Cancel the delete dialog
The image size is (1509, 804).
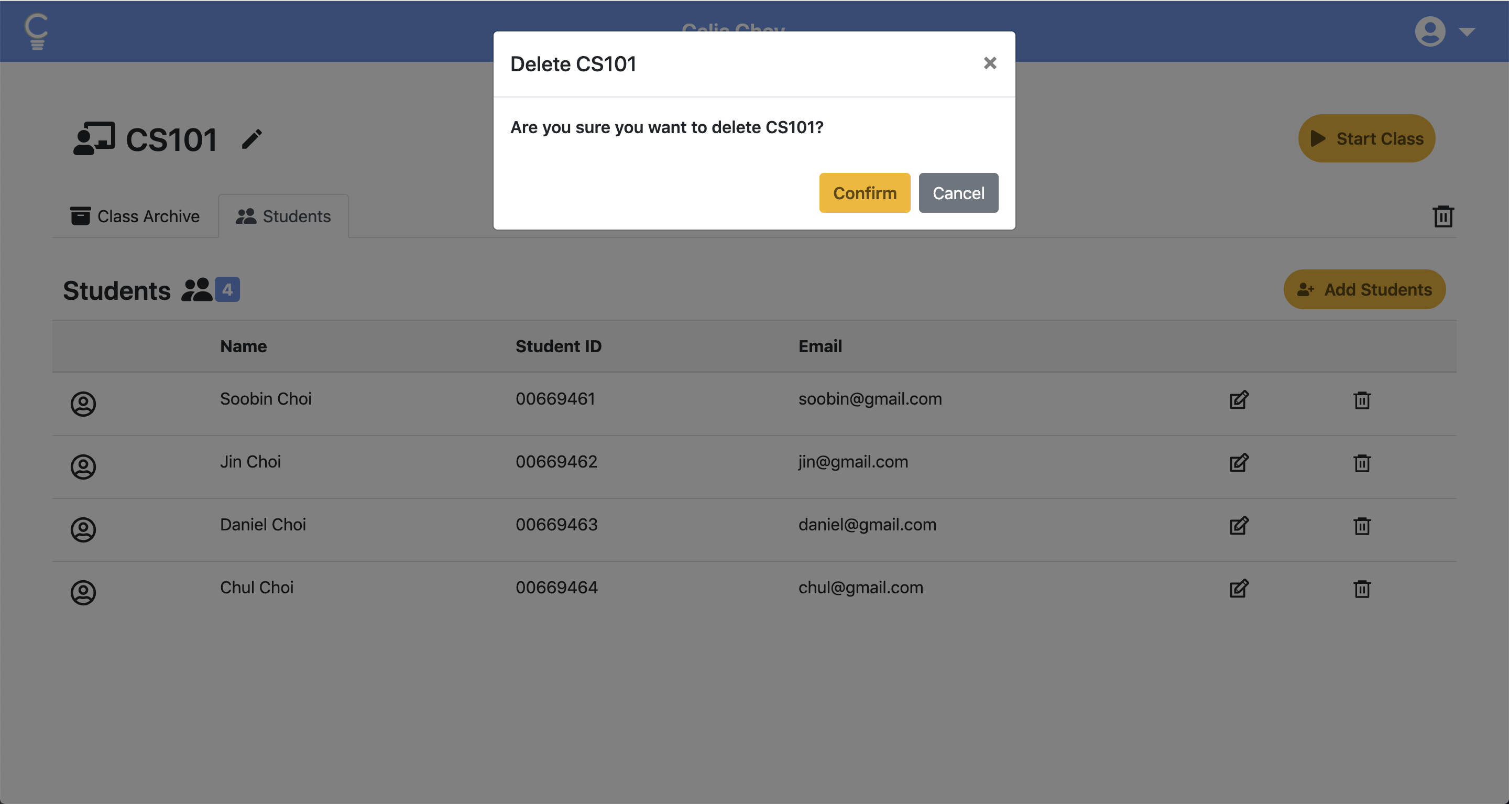pos(958,193)
